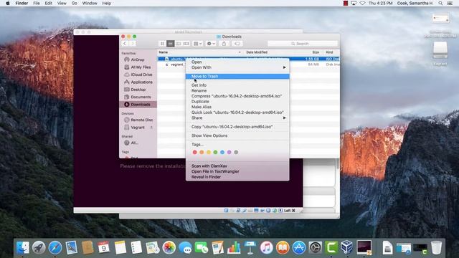Open the Trash in the Dock
Viewport: 459px width, 258px height.
tap(436, 248)
